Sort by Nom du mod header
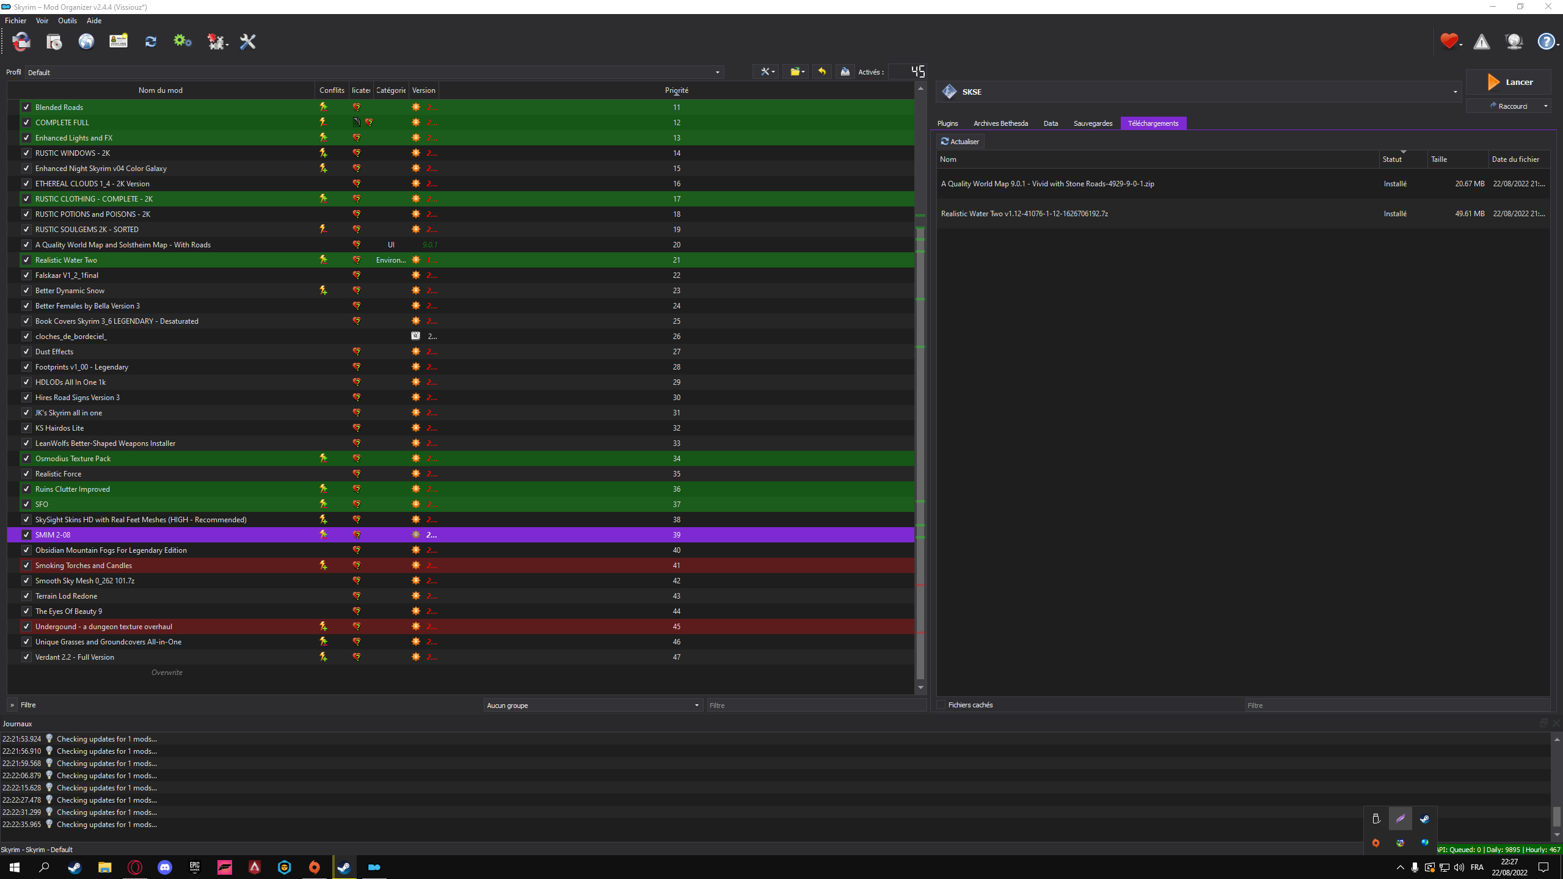Viewport: 1563px width, 879px height. click(161, 90)
